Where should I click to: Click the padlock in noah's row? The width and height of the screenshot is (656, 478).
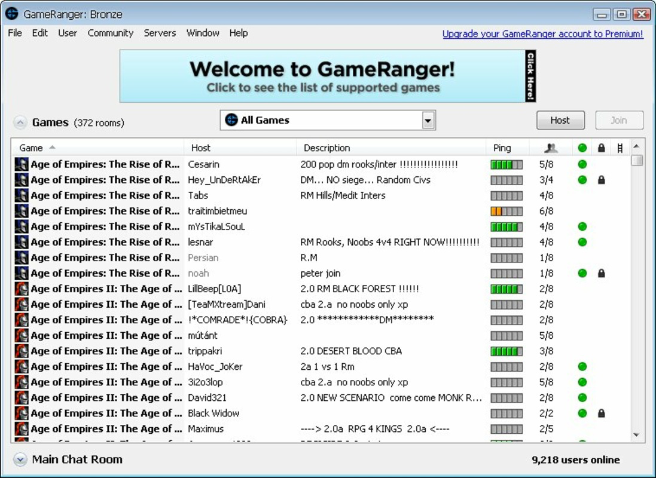pyautogui.click(x=601, y=273)
